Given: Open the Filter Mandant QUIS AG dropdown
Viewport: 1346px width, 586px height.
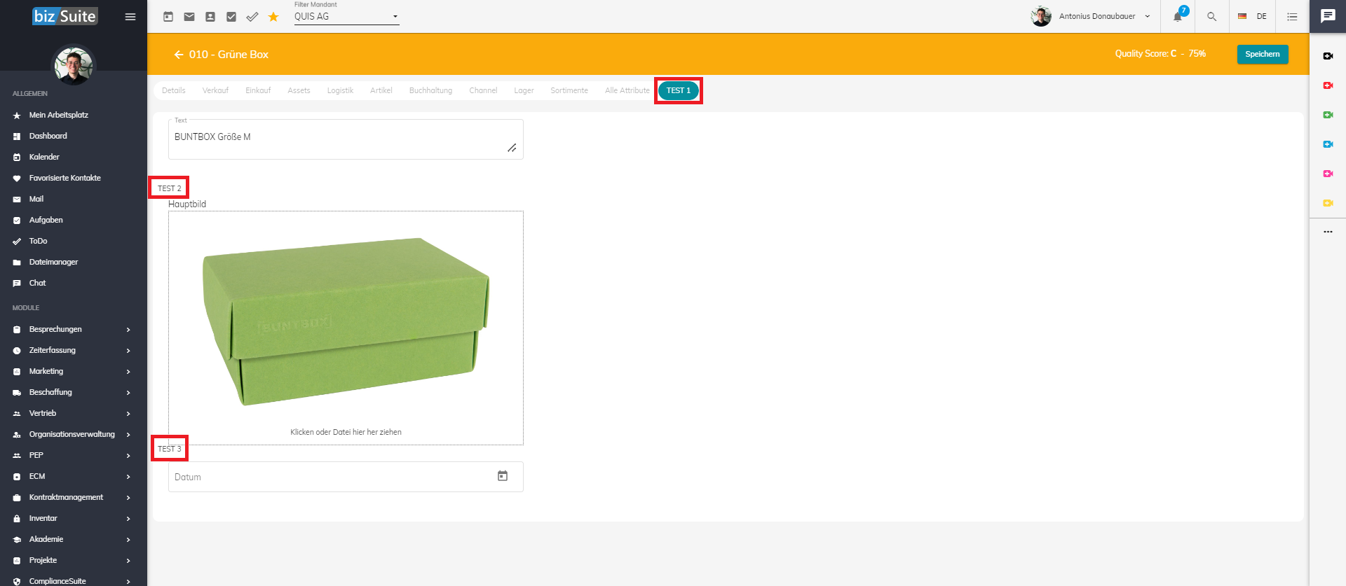Looking at the screenshot, I should pyautogui.click(x=346, y=17).
